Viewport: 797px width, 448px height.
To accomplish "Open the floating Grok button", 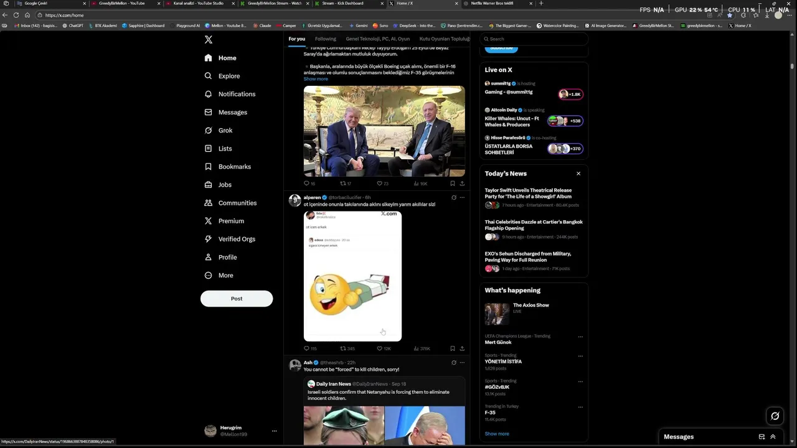I will click(x=775, y=416).
